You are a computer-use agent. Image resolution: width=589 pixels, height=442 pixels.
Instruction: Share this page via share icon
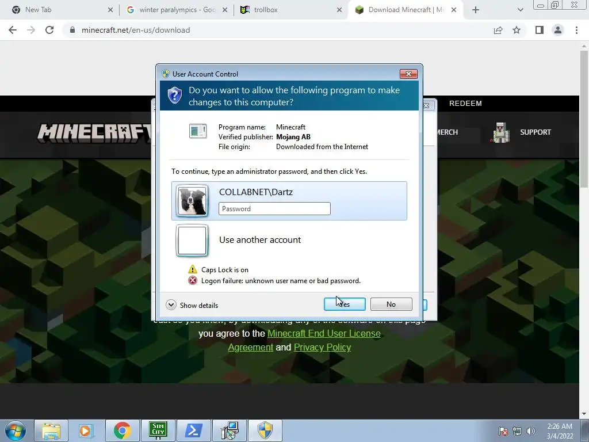[498, 30]
